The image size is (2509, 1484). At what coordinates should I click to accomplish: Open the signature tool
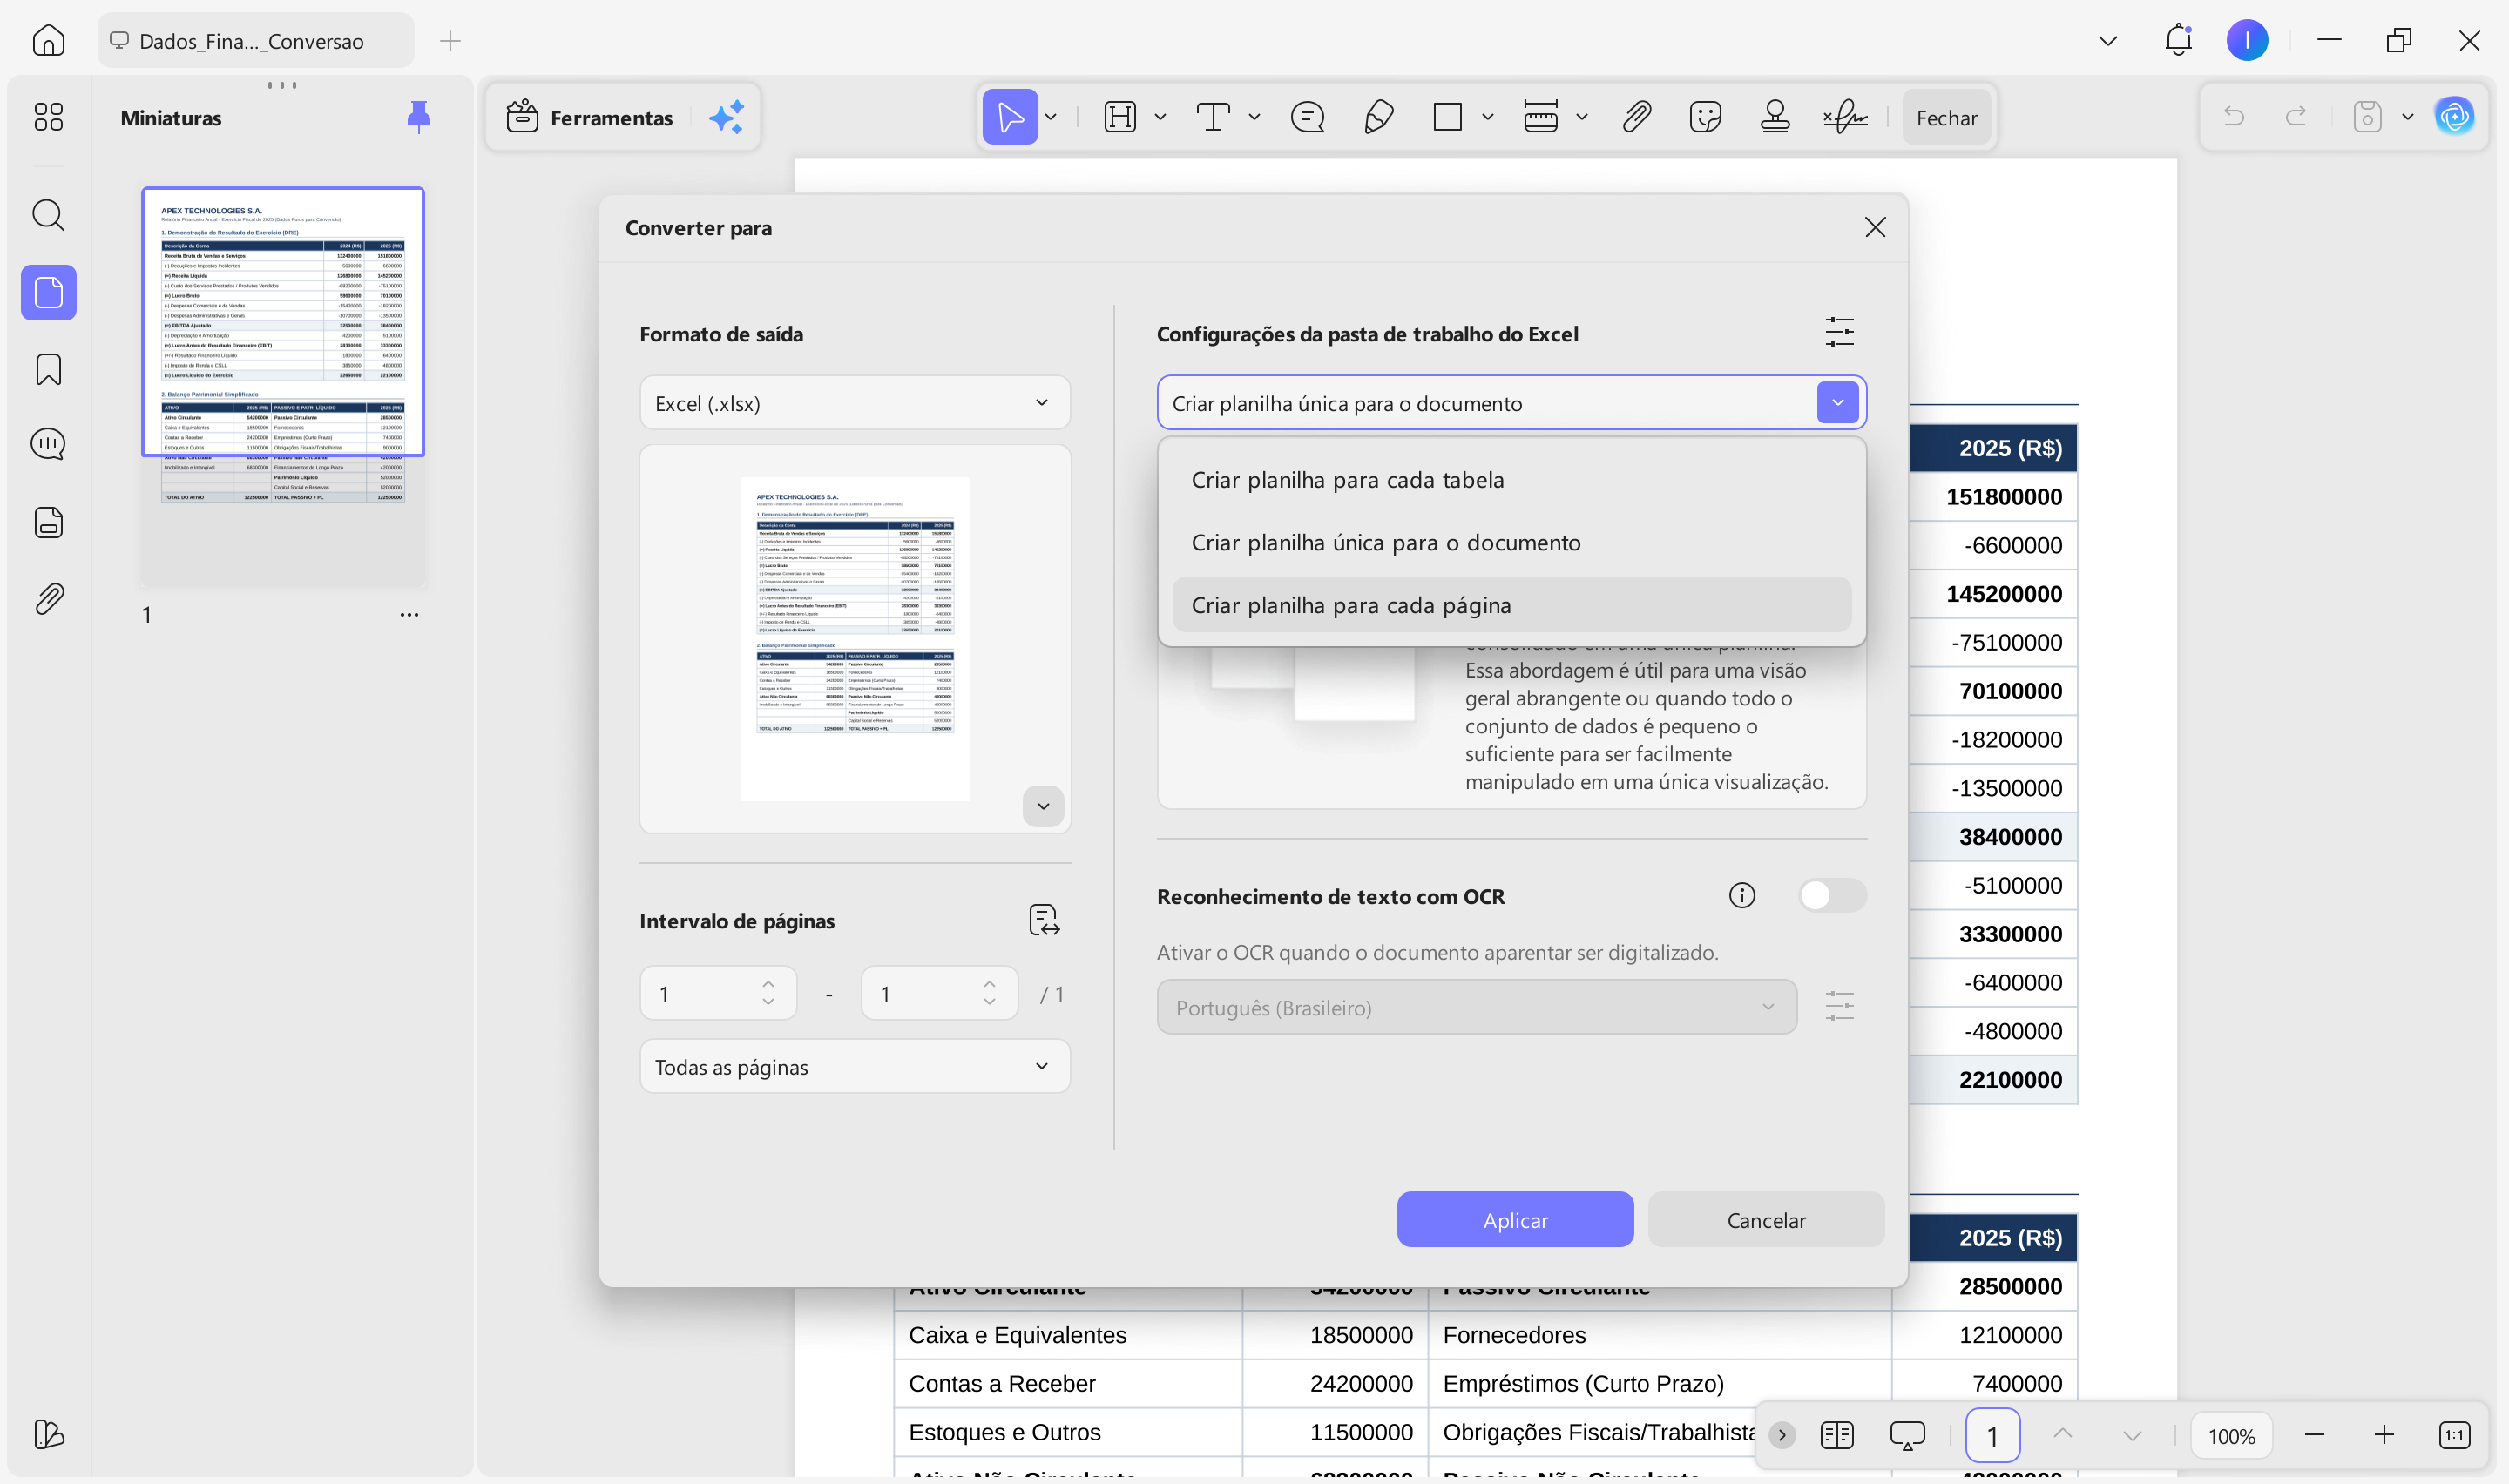pos(1845,117)
